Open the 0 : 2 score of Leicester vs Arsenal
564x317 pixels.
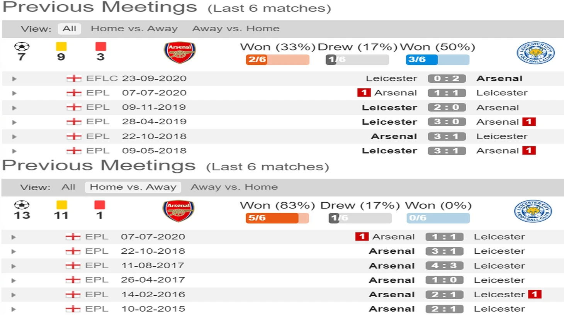[x=447, y=78]
